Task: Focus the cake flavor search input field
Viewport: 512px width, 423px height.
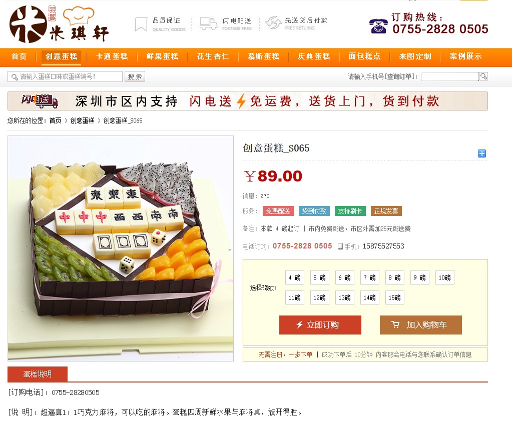Action: coord(65,76)
